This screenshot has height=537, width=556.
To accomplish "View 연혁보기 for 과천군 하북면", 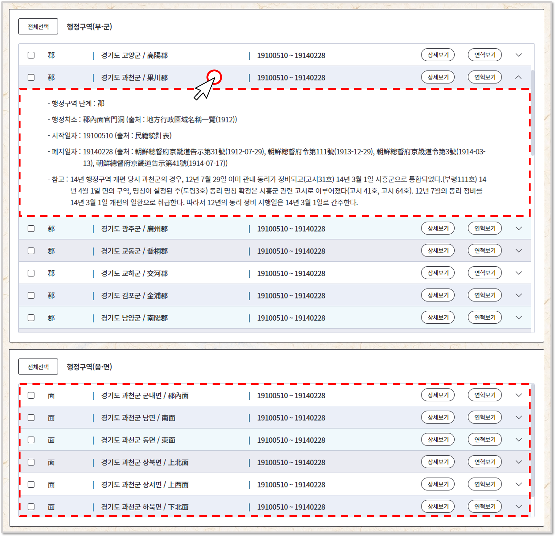I will point(485,507).
